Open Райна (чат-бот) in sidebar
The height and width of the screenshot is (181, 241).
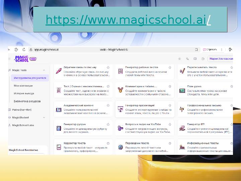click(x=22, y=110)
